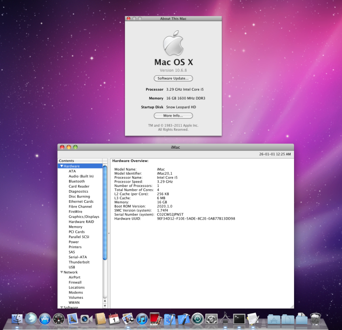The width and height of the screenshot is (342, 330).
Task: Launch iCal calendar icon
Action: pyautogui.click(x=114, y=319)
